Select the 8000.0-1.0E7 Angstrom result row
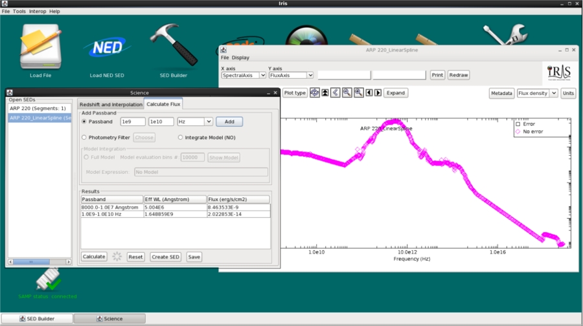Viewport: 583px width, 326px height. click(175, 207)
